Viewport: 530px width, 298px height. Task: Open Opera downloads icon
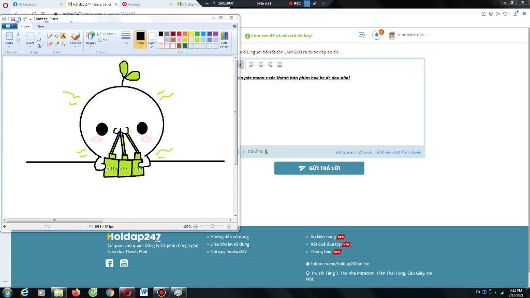[516, 13]
